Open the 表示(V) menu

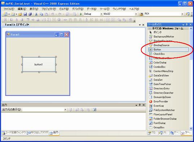pos(34,9)
